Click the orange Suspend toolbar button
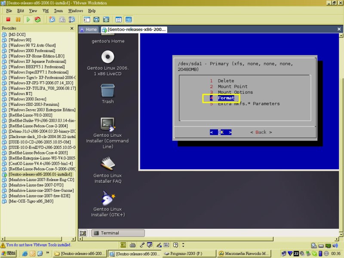The image size is (344, 258). [x=18, y=19]
